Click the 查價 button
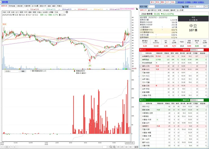Image resolution: width=209 pixels, height=149 pixels. [x=136, y=147]
